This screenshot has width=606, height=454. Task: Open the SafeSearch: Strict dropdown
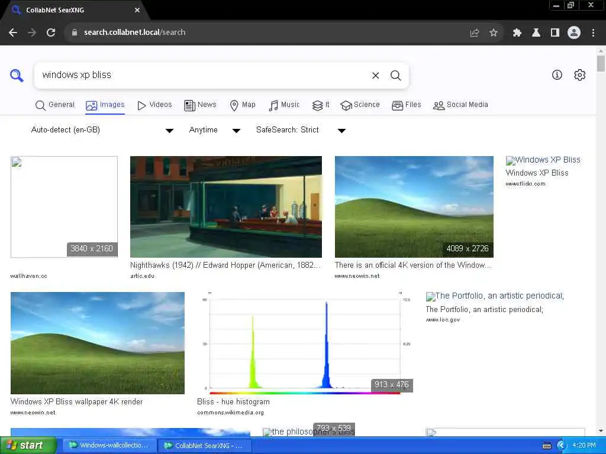(x=301, y=130)
